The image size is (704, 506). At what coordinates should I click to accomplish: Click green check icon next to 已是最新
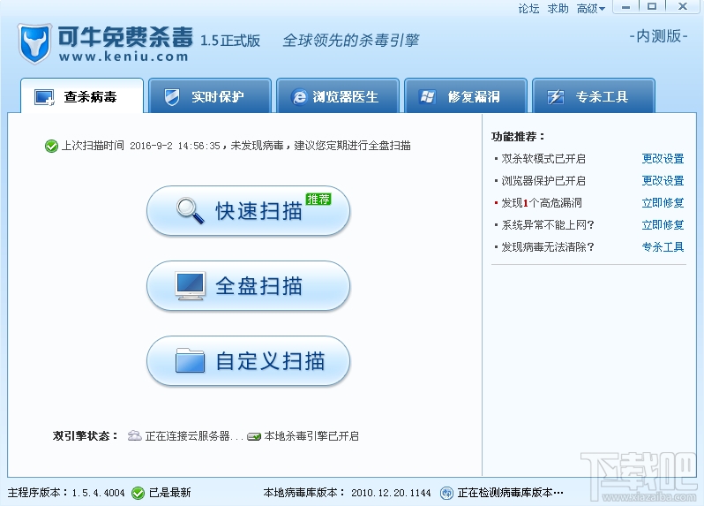click(x=138, y=493)
